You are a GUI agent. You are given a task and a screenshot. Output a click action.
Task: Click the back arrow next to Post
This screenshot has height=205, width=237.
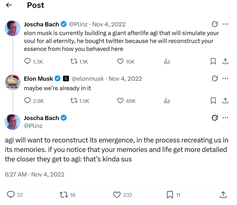point(9,5)
